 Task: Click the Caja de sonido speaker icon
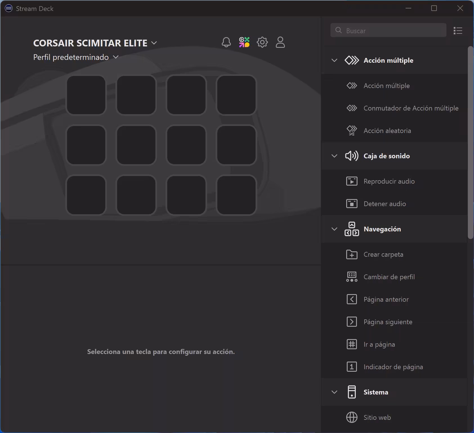click(352, 156)
